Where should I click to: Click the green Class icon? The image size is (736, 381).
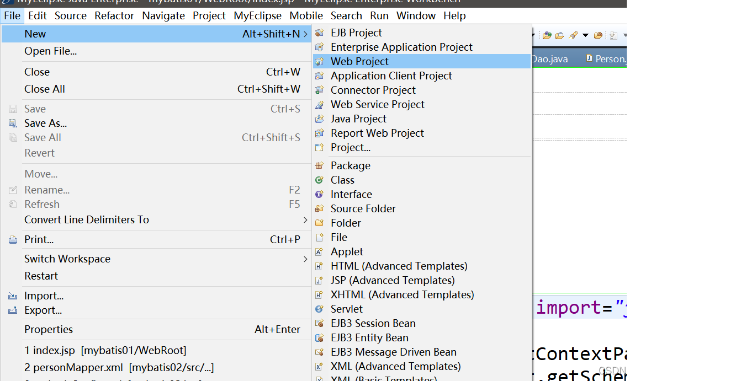click(x=319, y=180)
